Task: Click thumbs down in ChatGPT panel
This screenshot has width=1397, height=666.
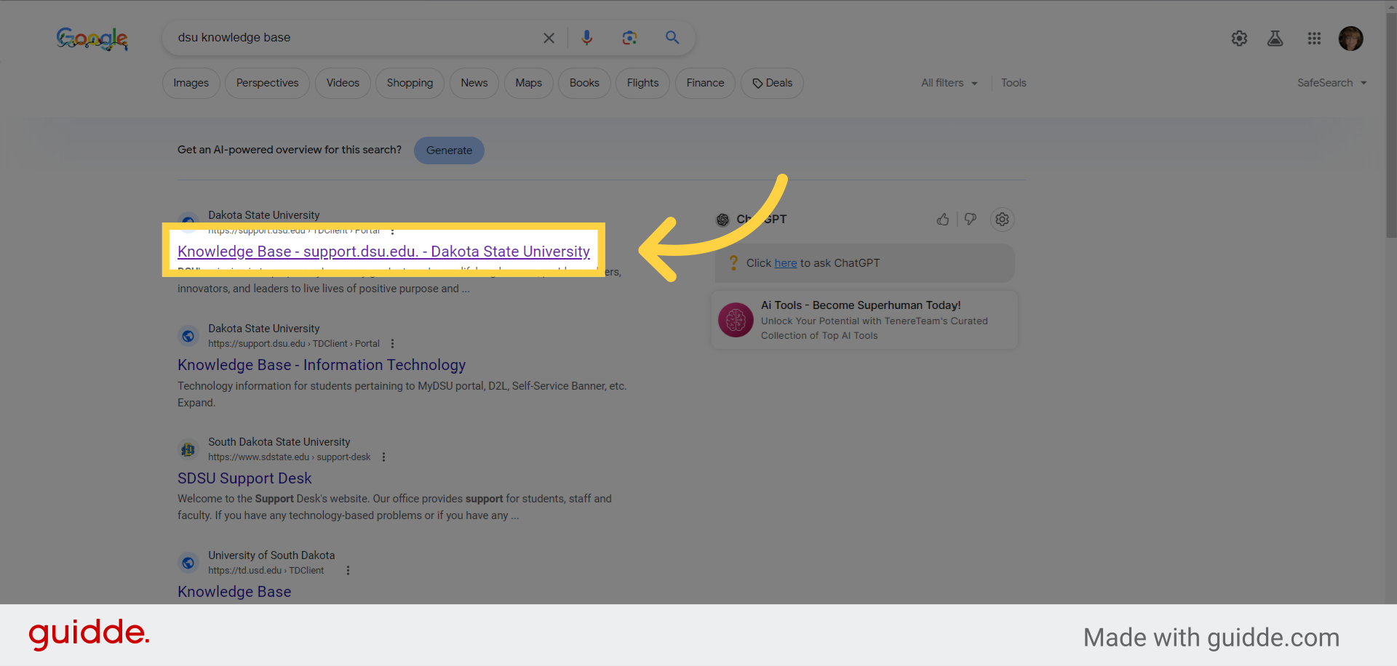Action: (x=970, y=220)
